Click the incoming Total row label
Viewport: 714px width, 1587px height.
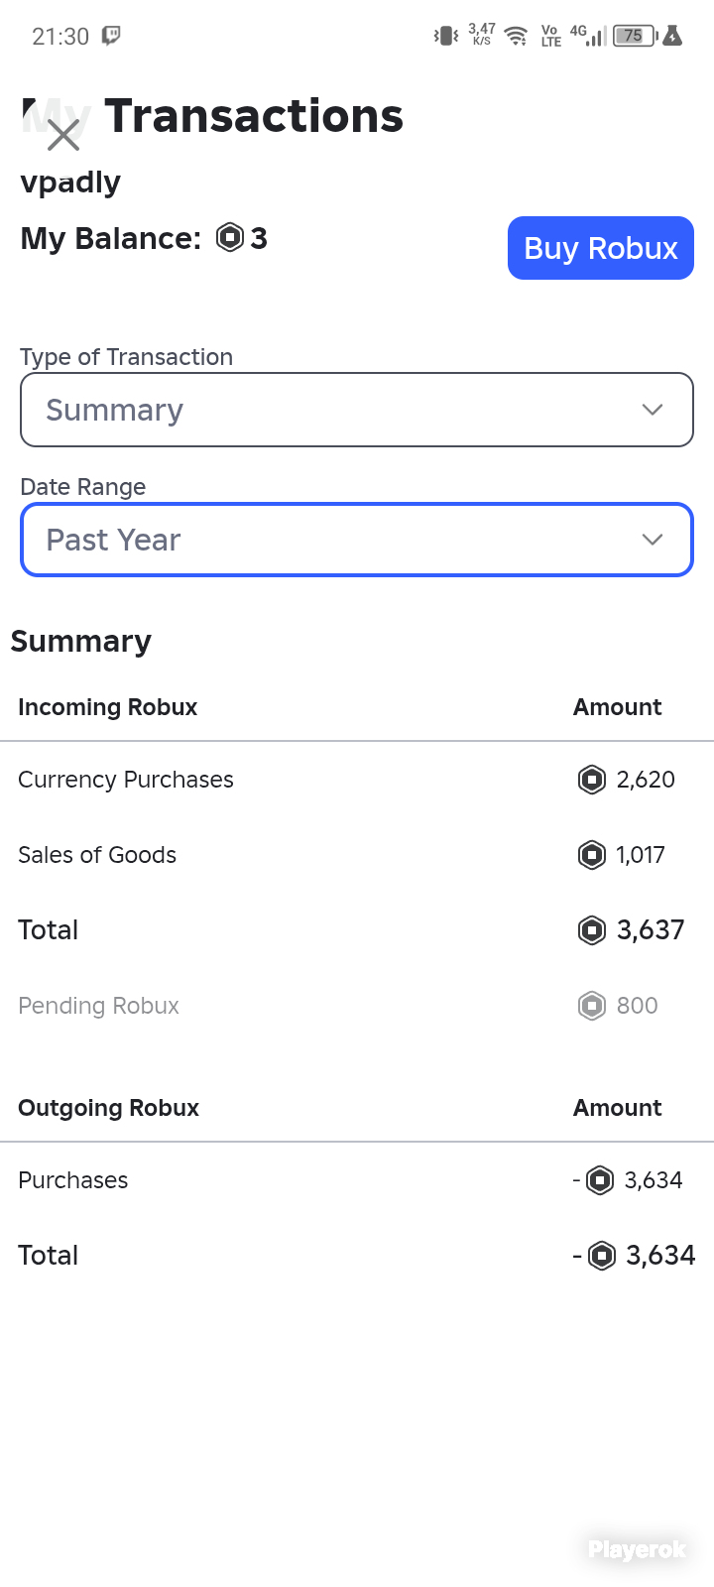(49, 930)
